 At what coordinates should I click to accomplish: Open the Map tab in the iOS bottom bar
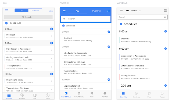point(35,96)
